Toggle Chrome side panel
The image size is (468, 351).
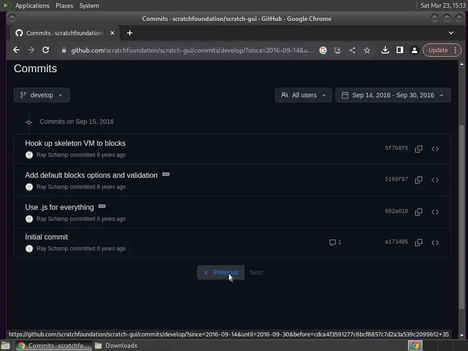tap(399, 50)
